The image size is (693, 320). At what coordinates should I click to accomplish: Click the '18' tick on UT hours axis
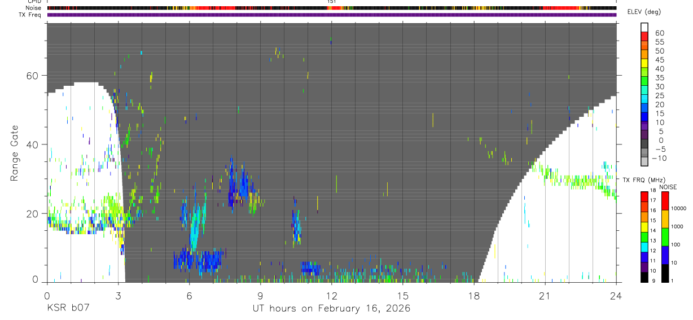(474, 295)
